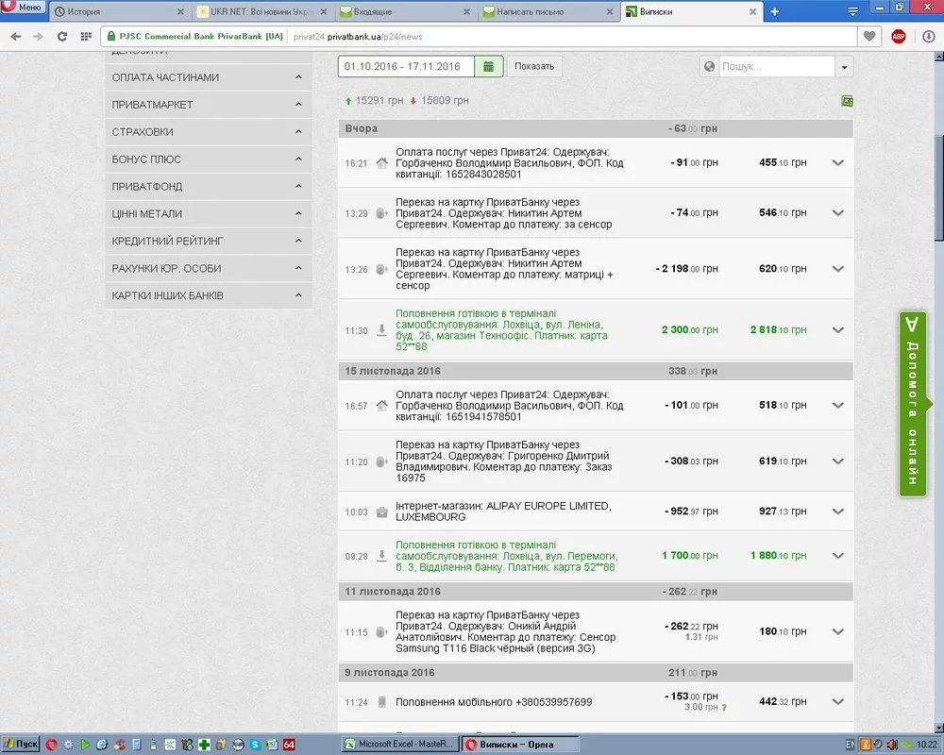
Task: Expand the 16:21 payment of 91.00 грн
Action: (x=838, y=162)
